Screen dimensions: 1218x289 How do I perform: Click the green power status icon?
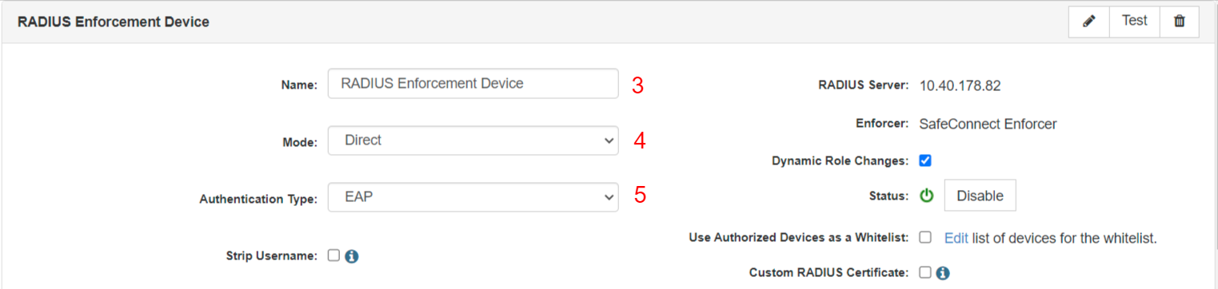pos(926,196)
